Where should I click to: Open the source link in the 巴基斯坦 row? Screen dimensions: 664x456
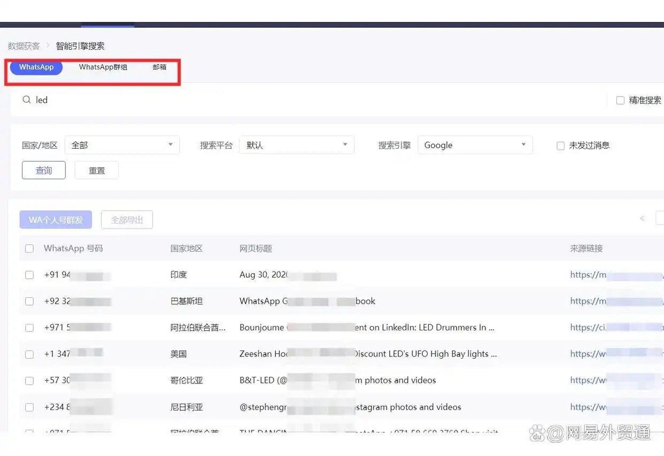(617, 301)
